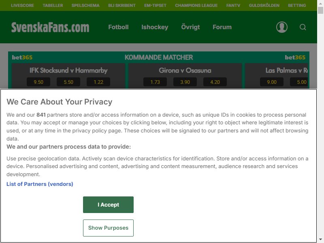Open the Livescore top menu item
The height and width of the screenshot is (243, 324).
[x=23, y=5]
